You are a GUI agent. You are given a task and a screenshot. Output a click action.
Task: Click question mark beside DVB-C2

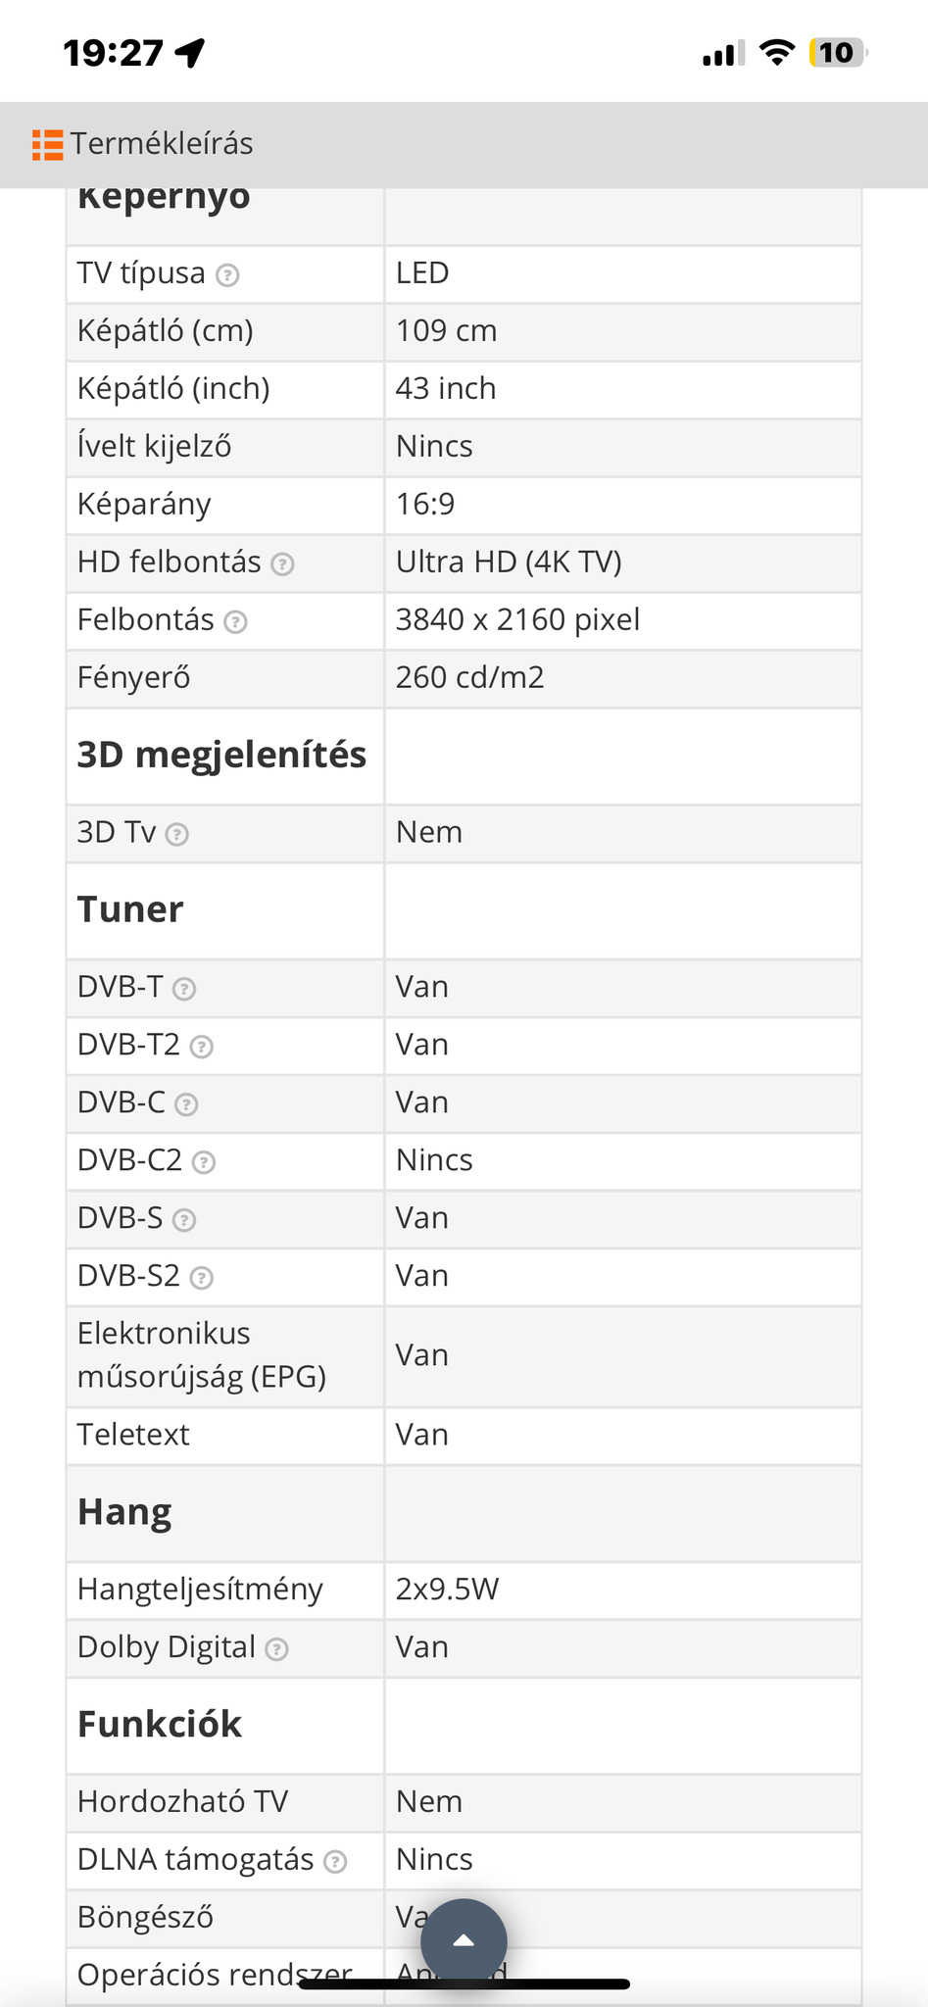point(204,1163)
